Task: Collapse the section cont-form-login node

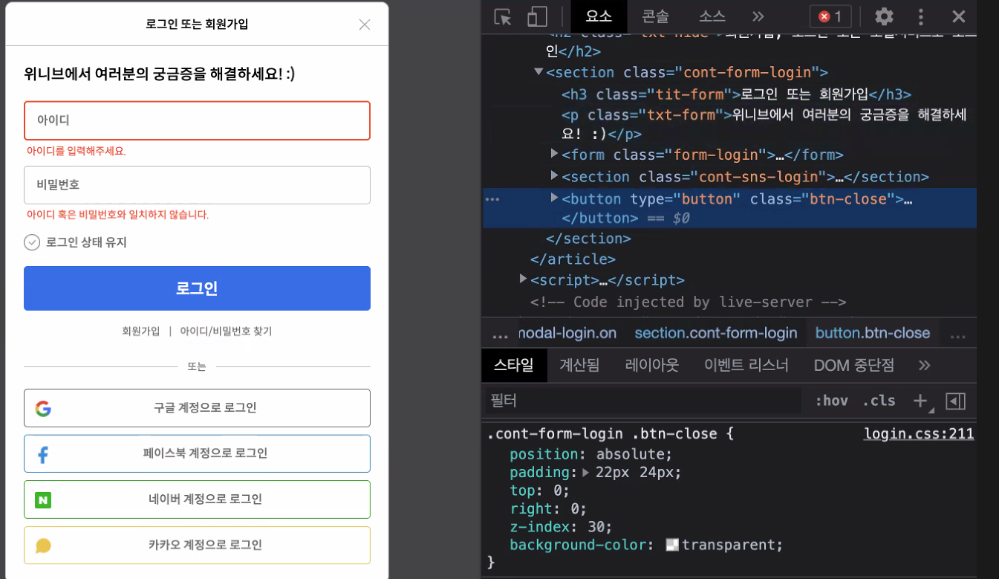Action: point(538,72)
